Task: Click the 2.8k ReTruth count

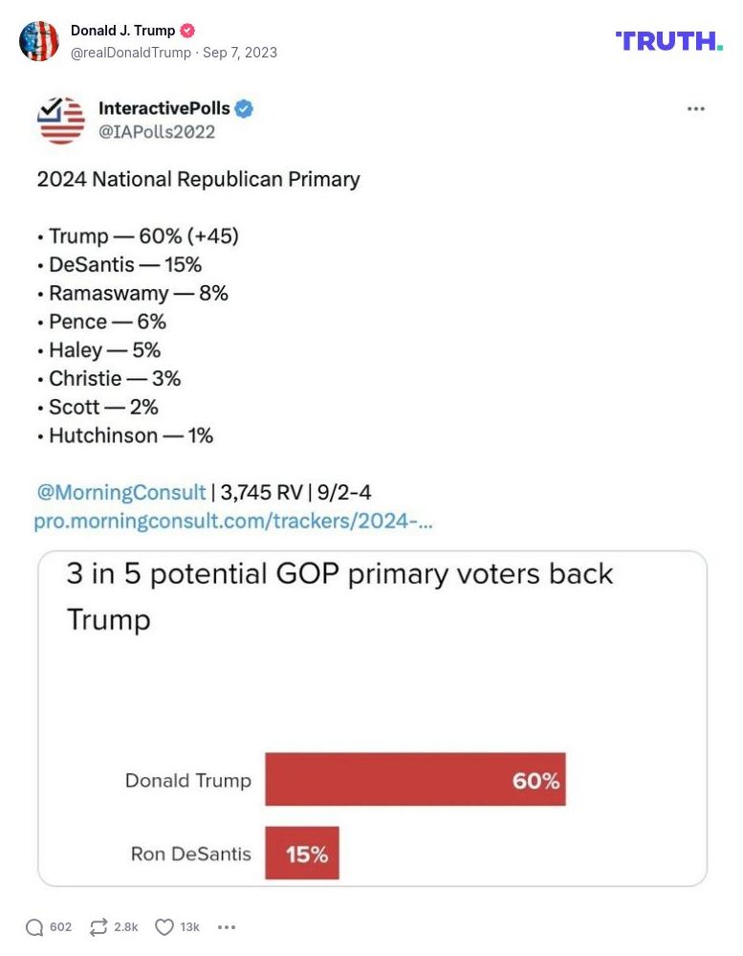Action: (125, 926)
